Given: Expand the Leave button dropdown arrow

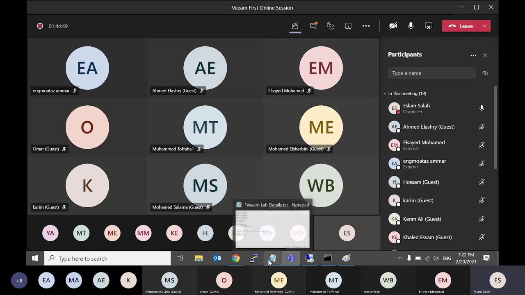Looking at the screenshot, I should tap(485, 26).
